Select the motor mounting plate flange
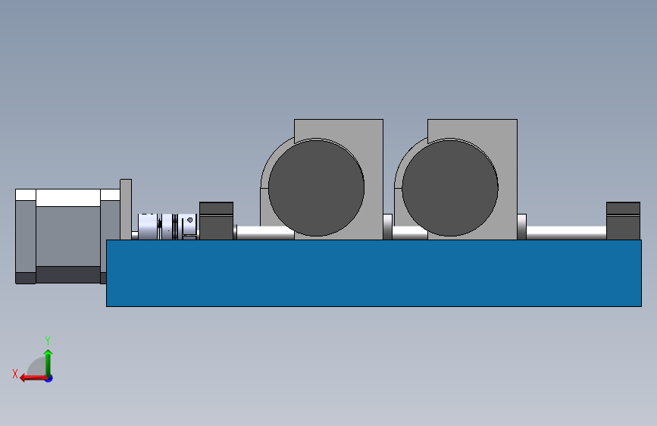 coord(126,209)
